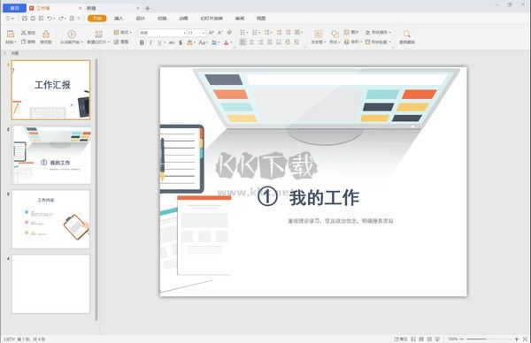Insert a text box via its icon
This screenshot has height=343, width=531.
(x=318, y=34)
